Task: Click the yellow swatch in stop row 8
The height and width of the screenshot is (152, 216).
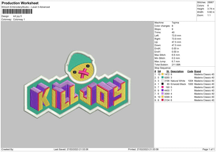Action: click(163, 97)
